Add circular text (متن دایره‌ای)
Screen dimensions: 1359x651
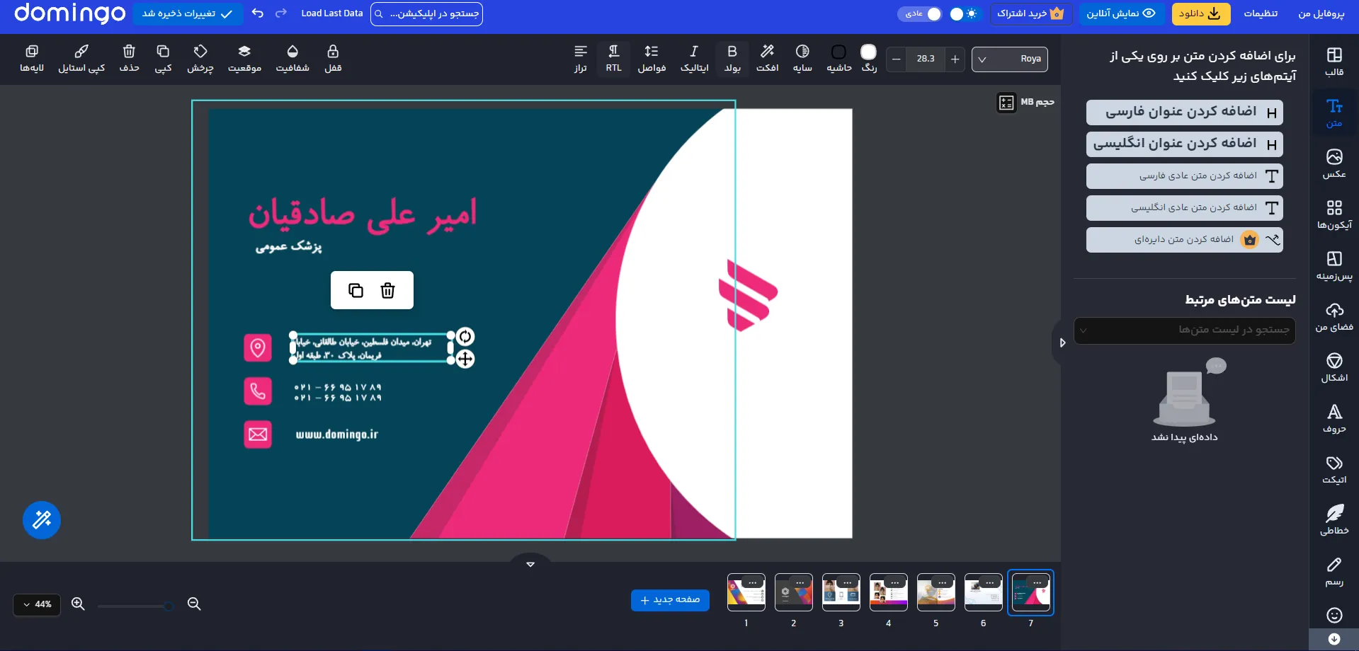(x=1185, y=239)
